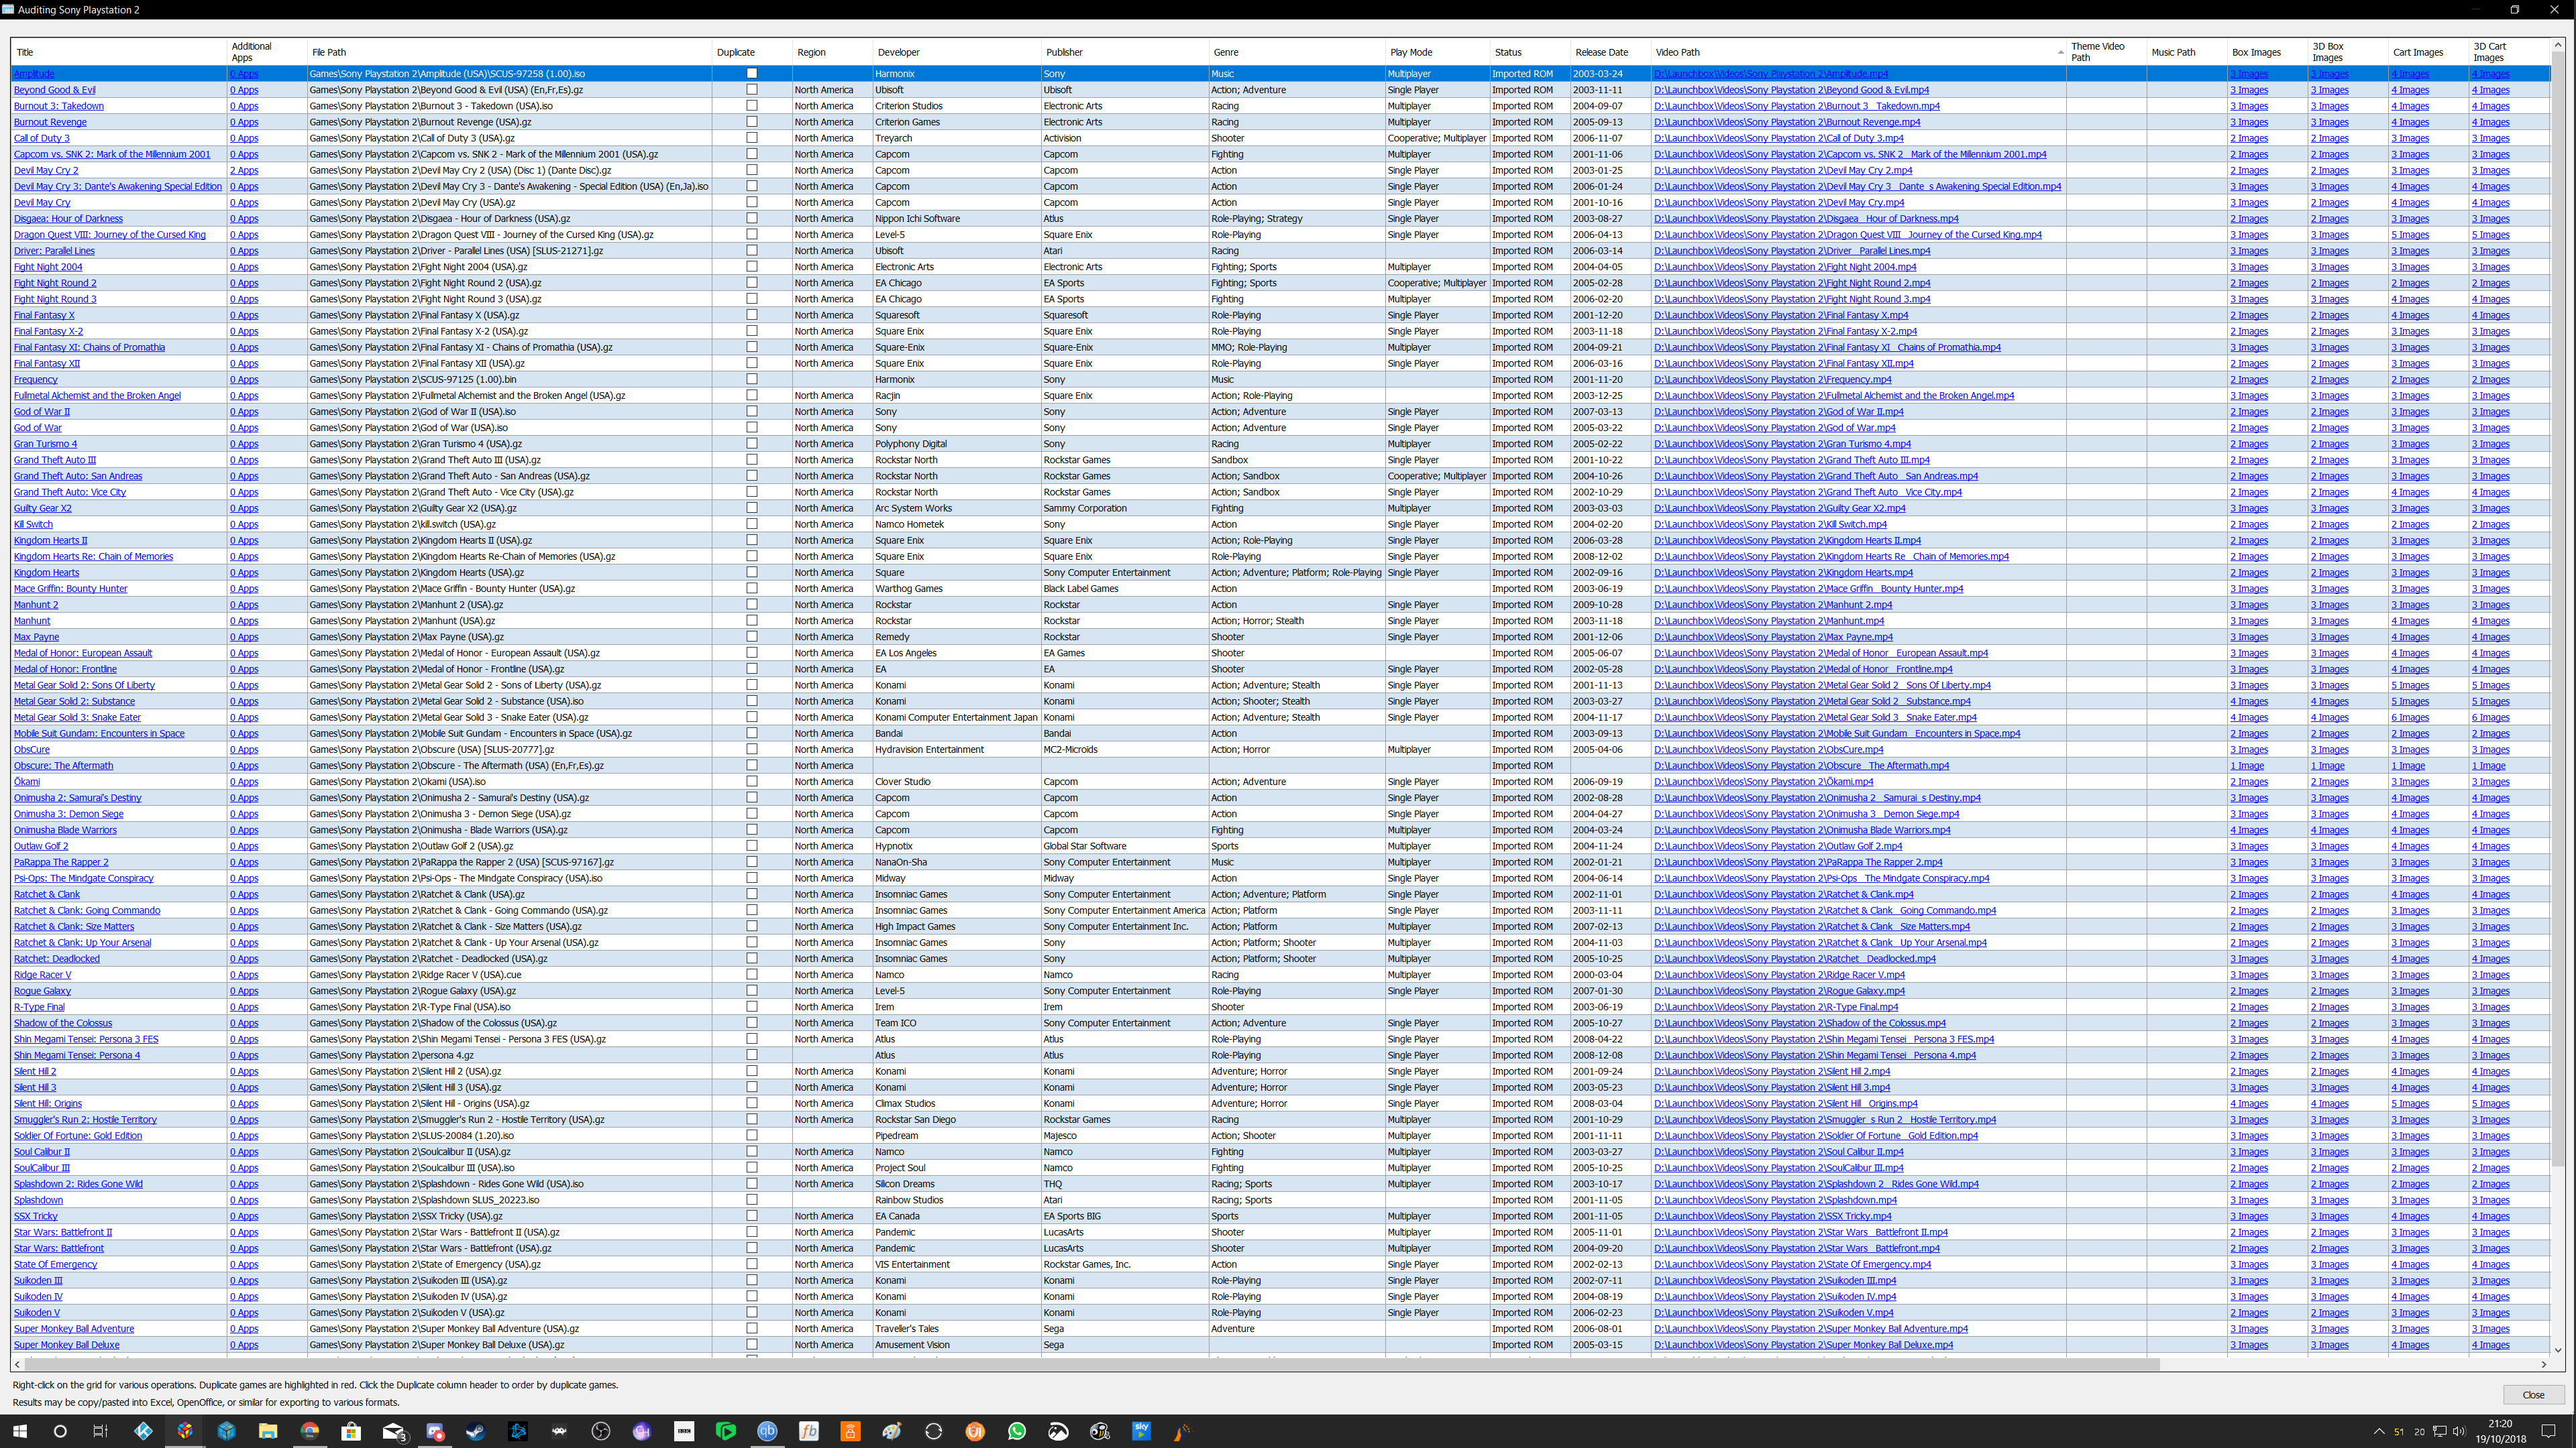
Task: Tick the Duplicate checkbox for Devil May Cry 2
Action: (752, 170)
